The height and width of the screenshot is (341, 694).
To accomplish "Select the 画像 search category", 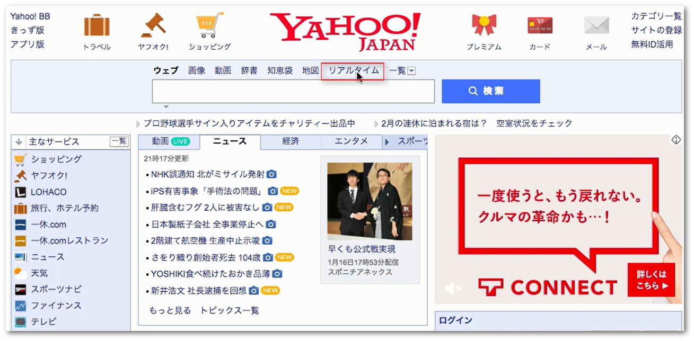I will tap(197, 70).
